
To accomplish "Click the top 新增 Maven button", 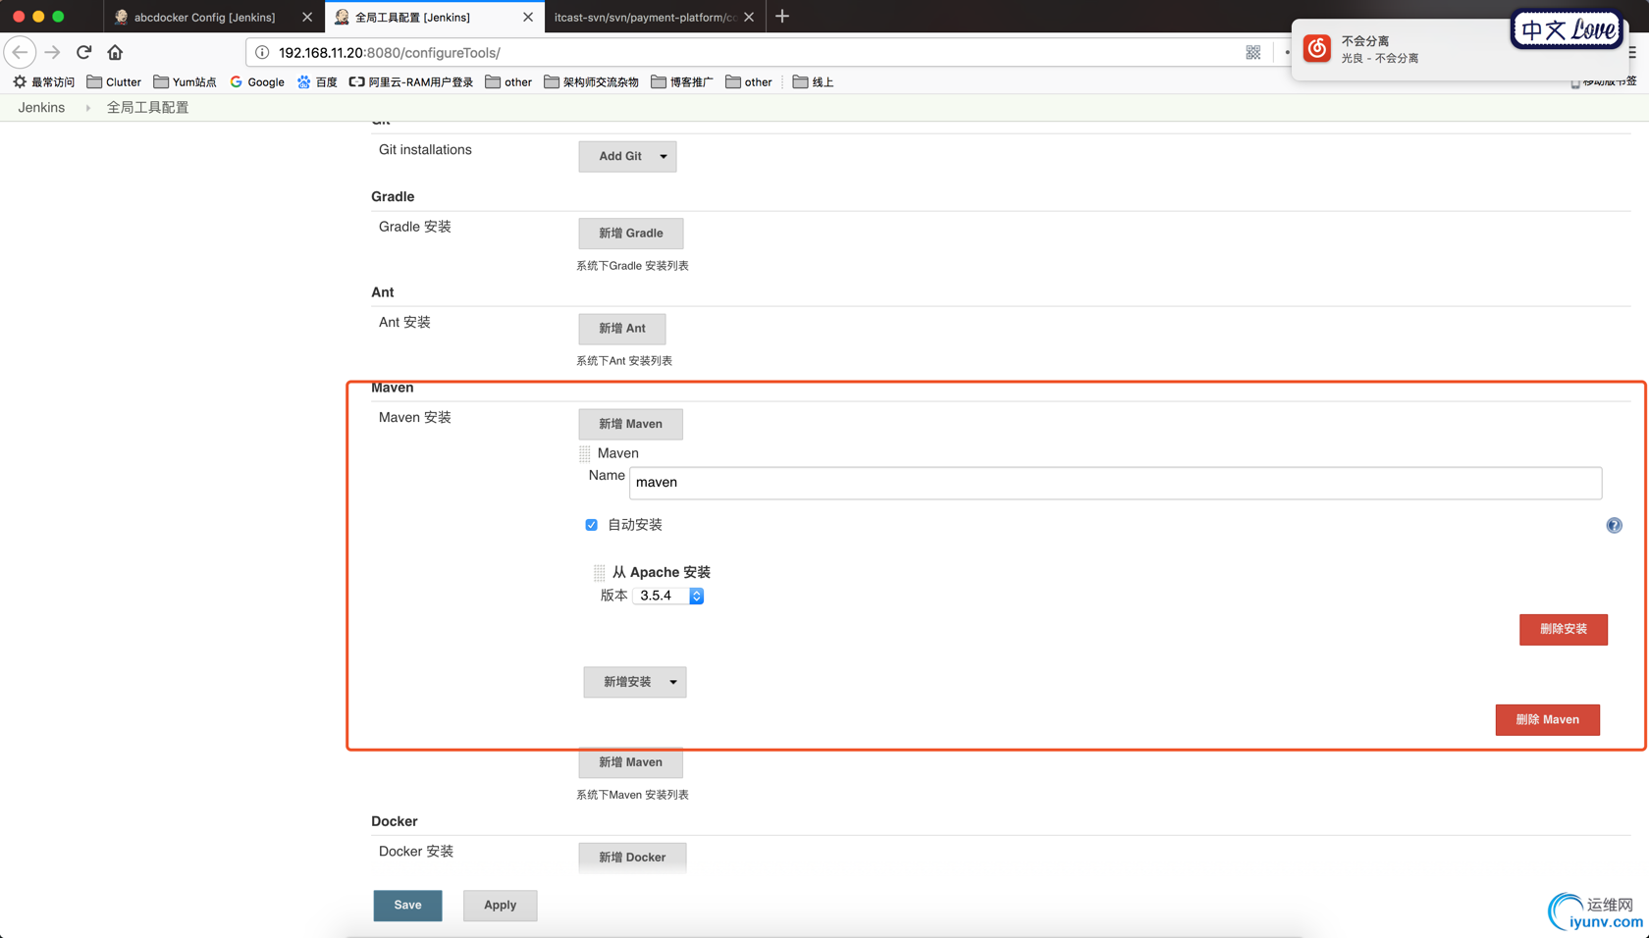I will coord(631,424).
